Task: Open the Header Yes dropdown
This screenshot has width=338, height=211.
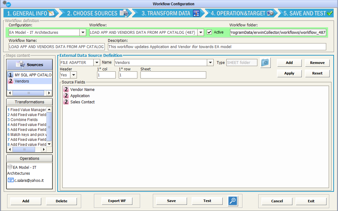Action: tap(73, 75)
